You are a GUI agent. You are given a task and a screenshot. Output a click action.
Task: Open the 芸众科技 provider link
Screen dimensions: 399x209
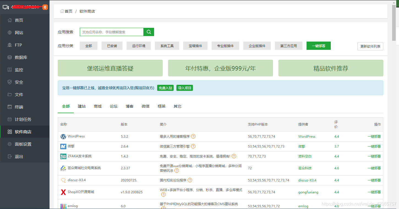coord(305,168)
